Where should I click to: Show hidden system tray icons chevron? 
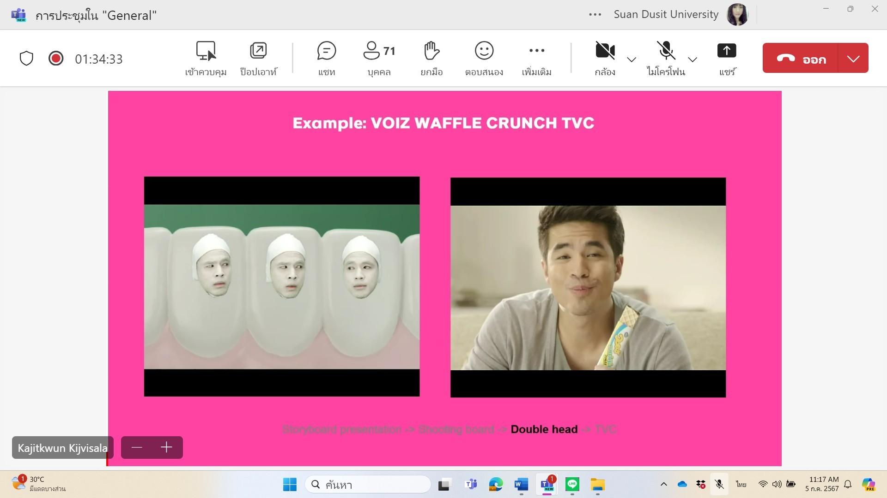663,484
